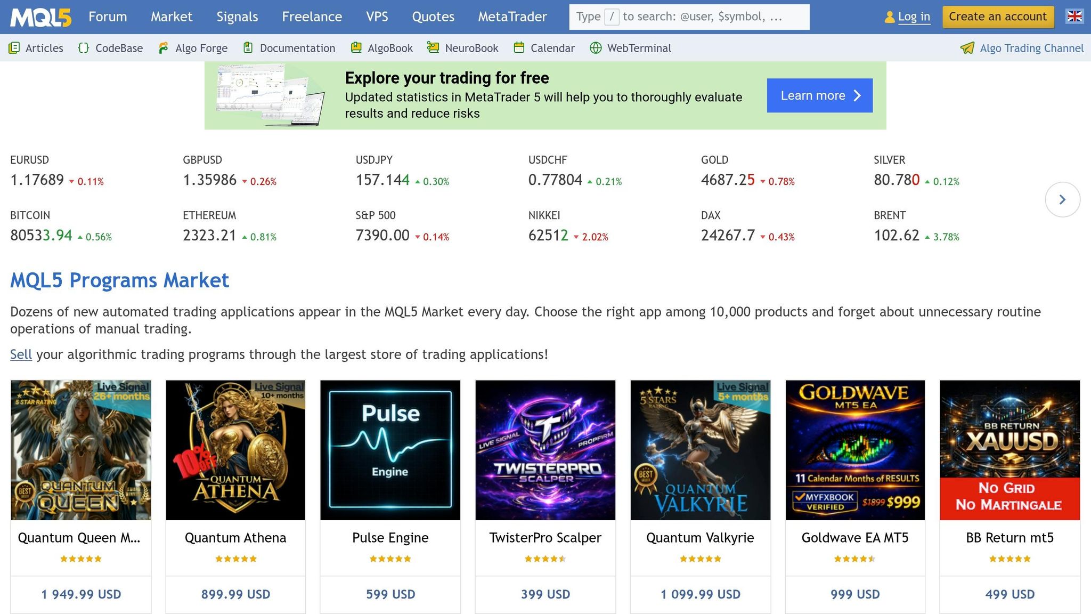
Task: Click the WebTerminal globe icon
Action: coord(596,48)
